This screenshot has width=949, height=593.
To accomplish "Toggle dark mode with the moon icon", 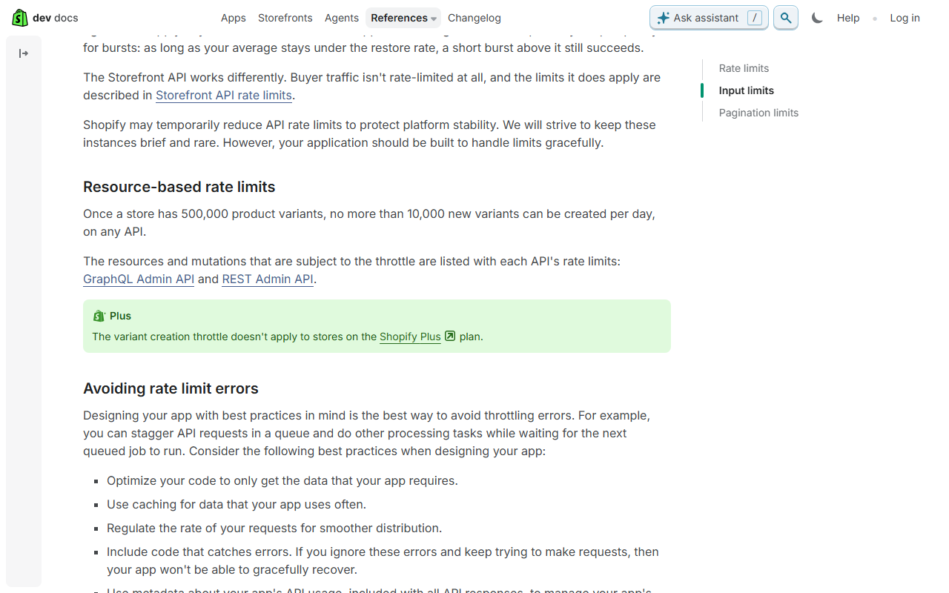I will coord(817,18).
